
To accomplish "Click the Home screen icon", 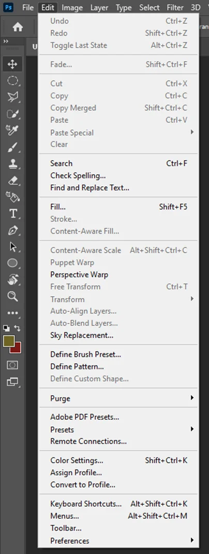I will click(18, 27).
